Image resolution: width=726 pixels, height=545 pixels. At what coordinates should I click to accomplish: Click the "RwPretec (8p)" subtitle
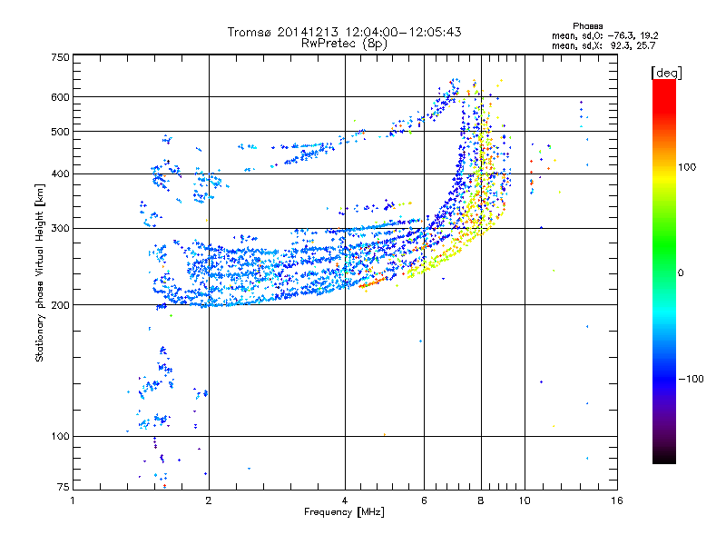[344, 44]
